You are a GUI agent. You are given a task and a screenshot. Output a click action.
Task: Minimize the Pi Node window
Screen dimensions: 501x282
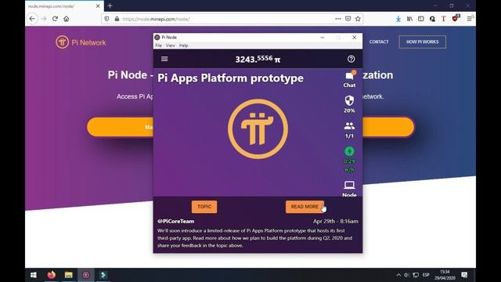point(323,38)
